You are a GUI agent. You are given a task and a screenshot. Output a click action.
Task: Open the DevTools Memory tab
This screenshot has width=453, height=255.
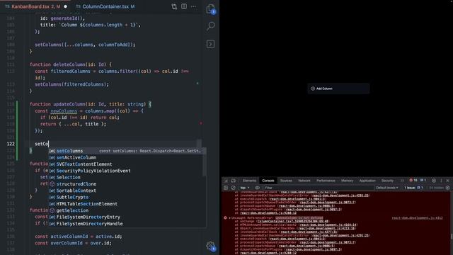pyautogui.click(x=347, y=181)
